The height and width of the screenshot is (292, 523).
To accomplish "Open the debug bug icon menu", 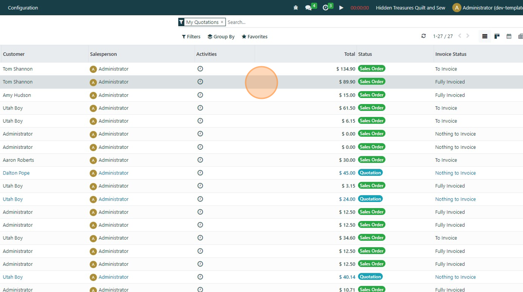I will point(296,8).
